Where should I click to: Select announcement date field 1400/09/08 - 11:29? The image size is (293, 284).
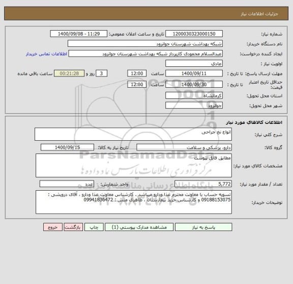click(79, 34)
